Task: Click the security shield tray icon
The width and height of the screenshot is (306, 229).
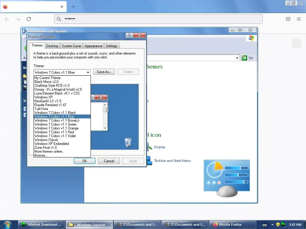Action: [278, 225]
